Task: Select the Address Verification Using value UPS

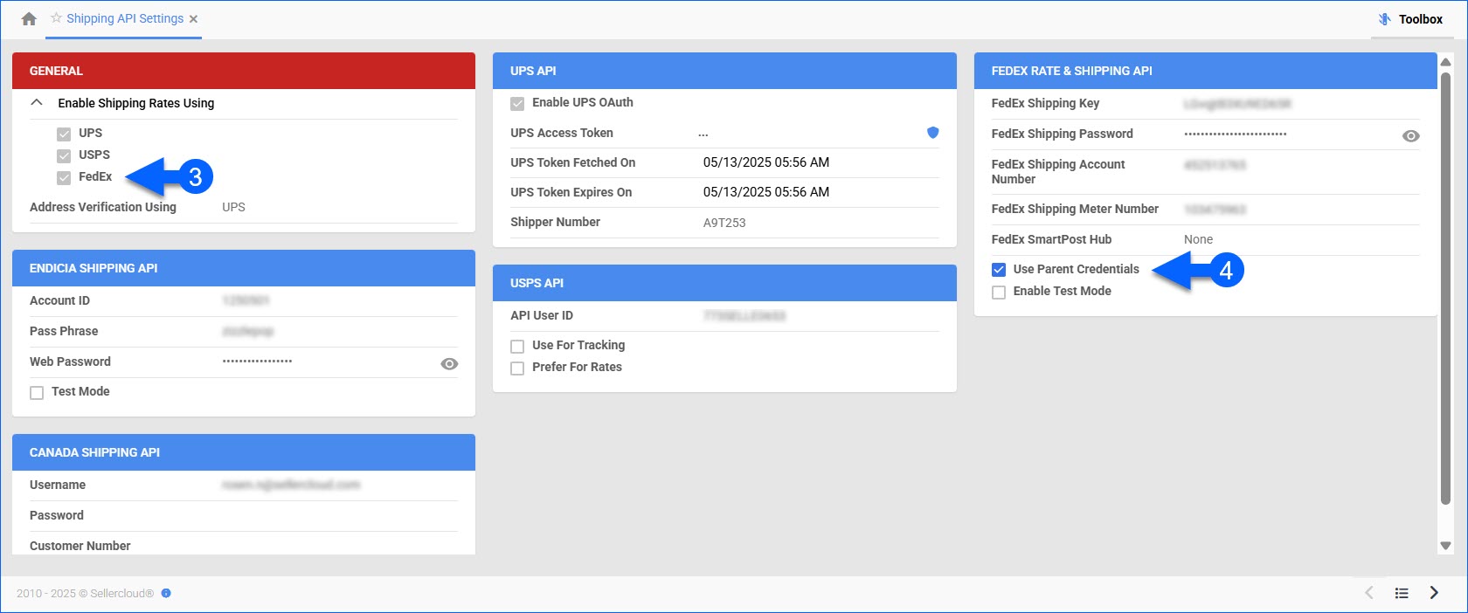Action: click(233, 207)
